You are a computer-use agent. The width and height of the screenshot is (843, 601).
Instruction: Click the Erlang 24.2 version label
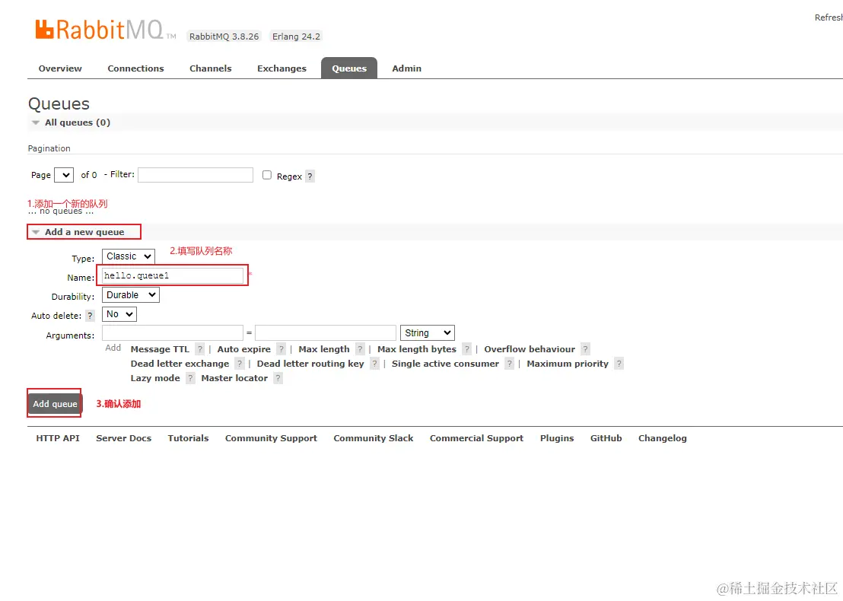[x=296, y=37]
